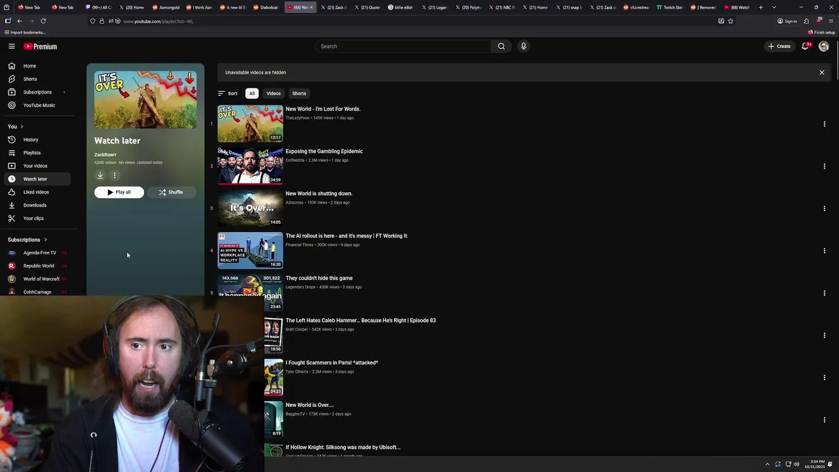Select the Shorts filter chip
The height and width of the screenshot is (472, 839).
pos(299,94)
